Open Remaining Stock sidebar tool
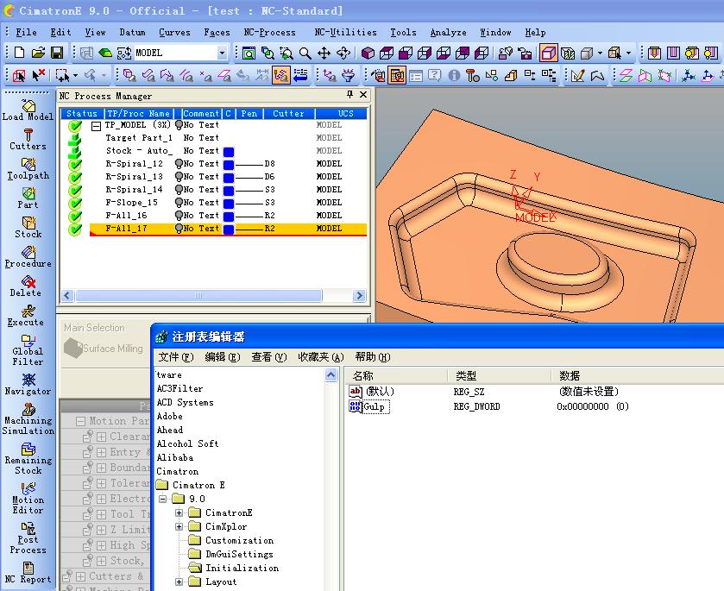 pos(28,459)
